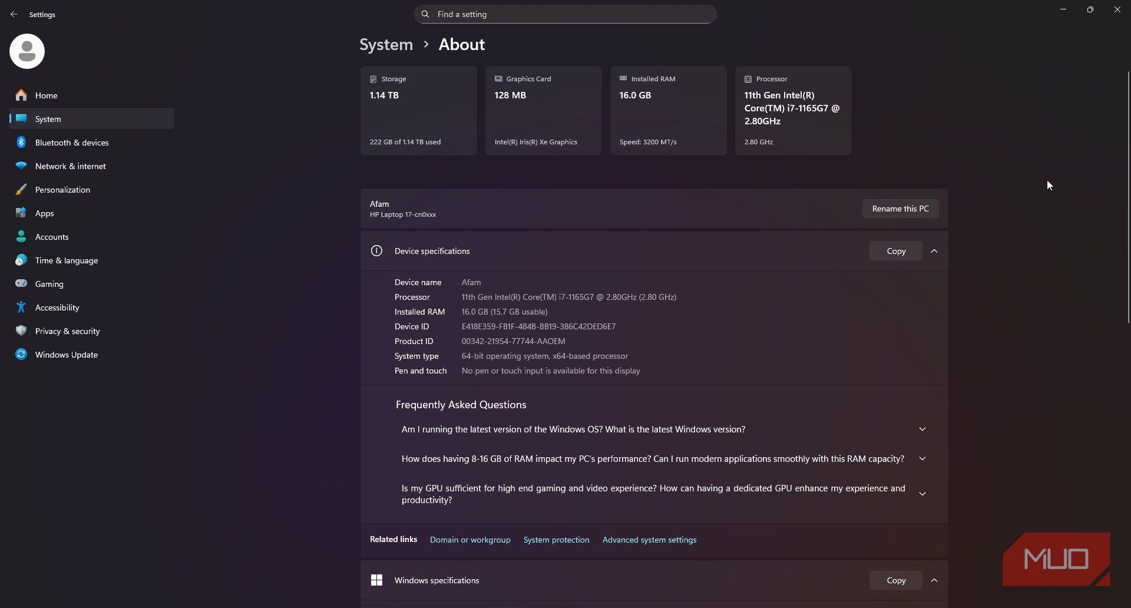Viewport: 1131px width, 608px height.
Task: Click the Graphics Card icon
Action: pyautogui.click(x=498, y=78)
